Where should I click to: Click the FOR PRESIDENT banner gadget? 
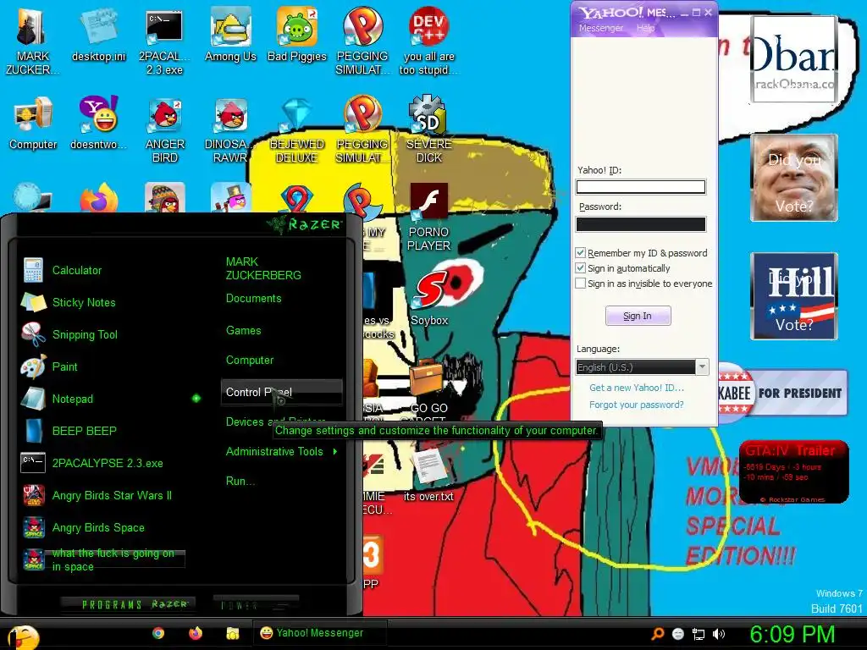783,393
